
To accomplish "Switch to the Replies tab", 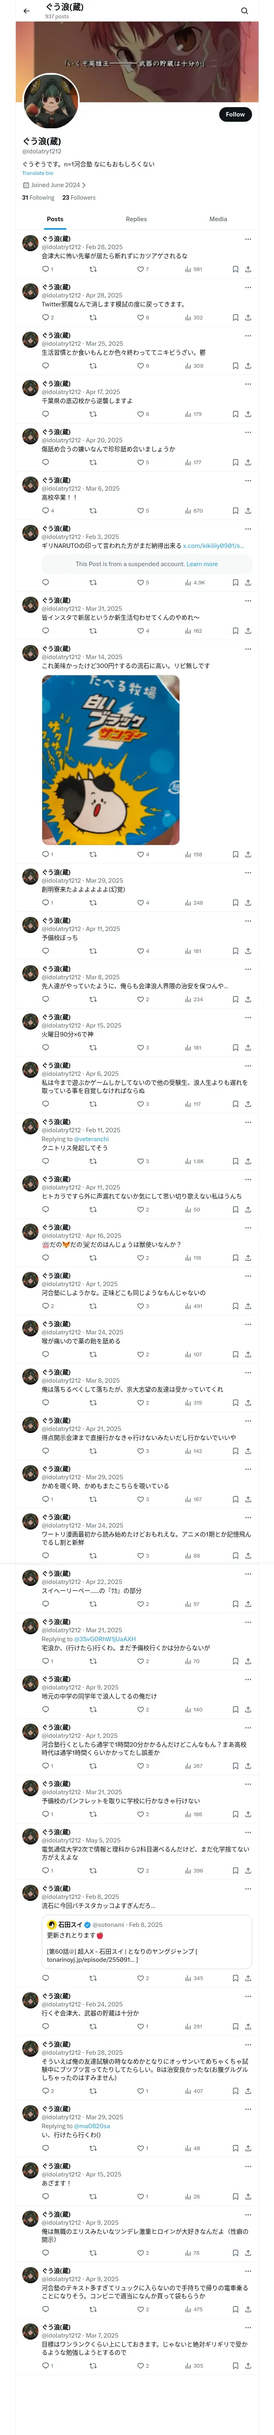I will pyautogui.click(x=136, y=219).
